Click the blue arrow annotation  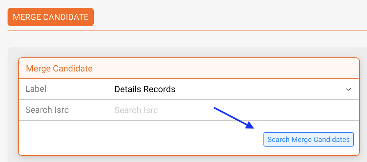pos(234,118)
